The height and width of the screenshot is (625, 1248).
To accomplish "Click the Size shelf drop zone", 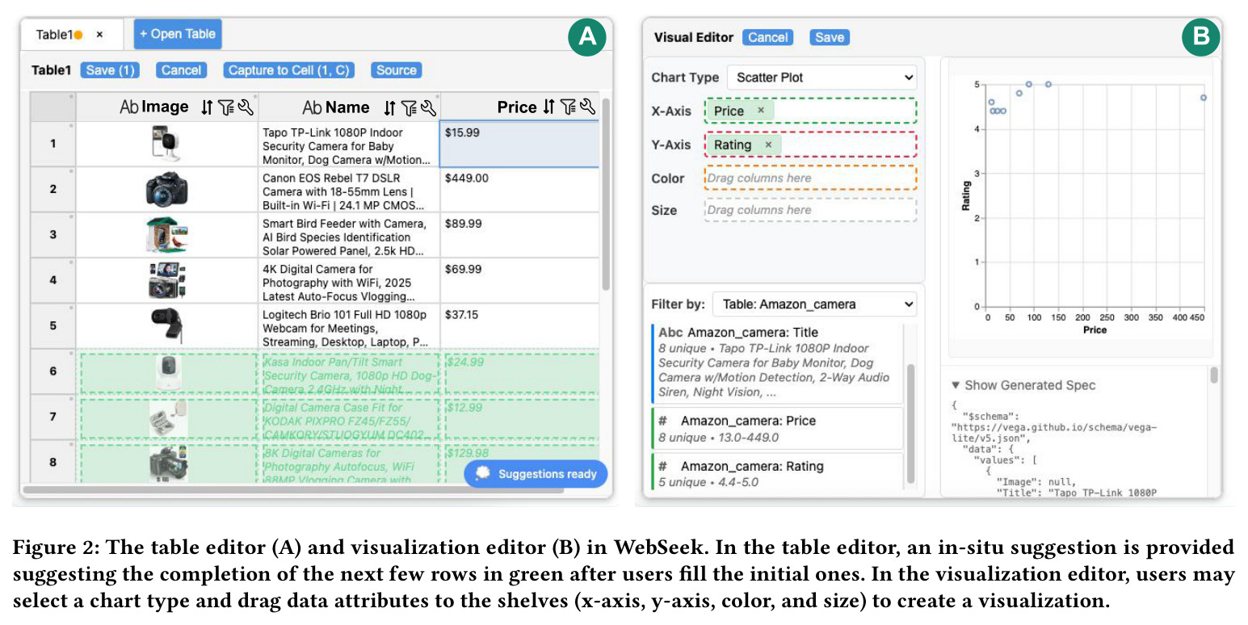I will click(x=810, y=210).
